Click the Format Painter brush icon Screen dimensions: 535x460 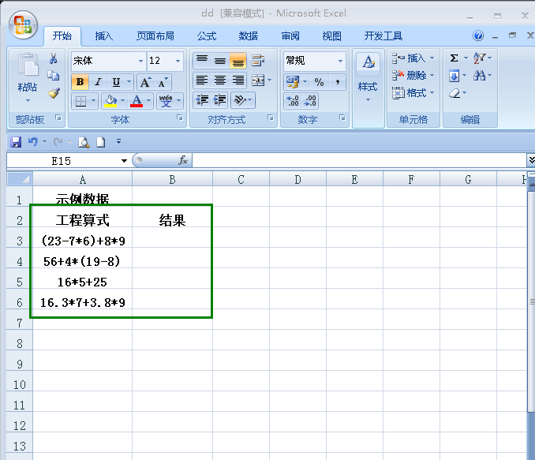pos(54,93)
